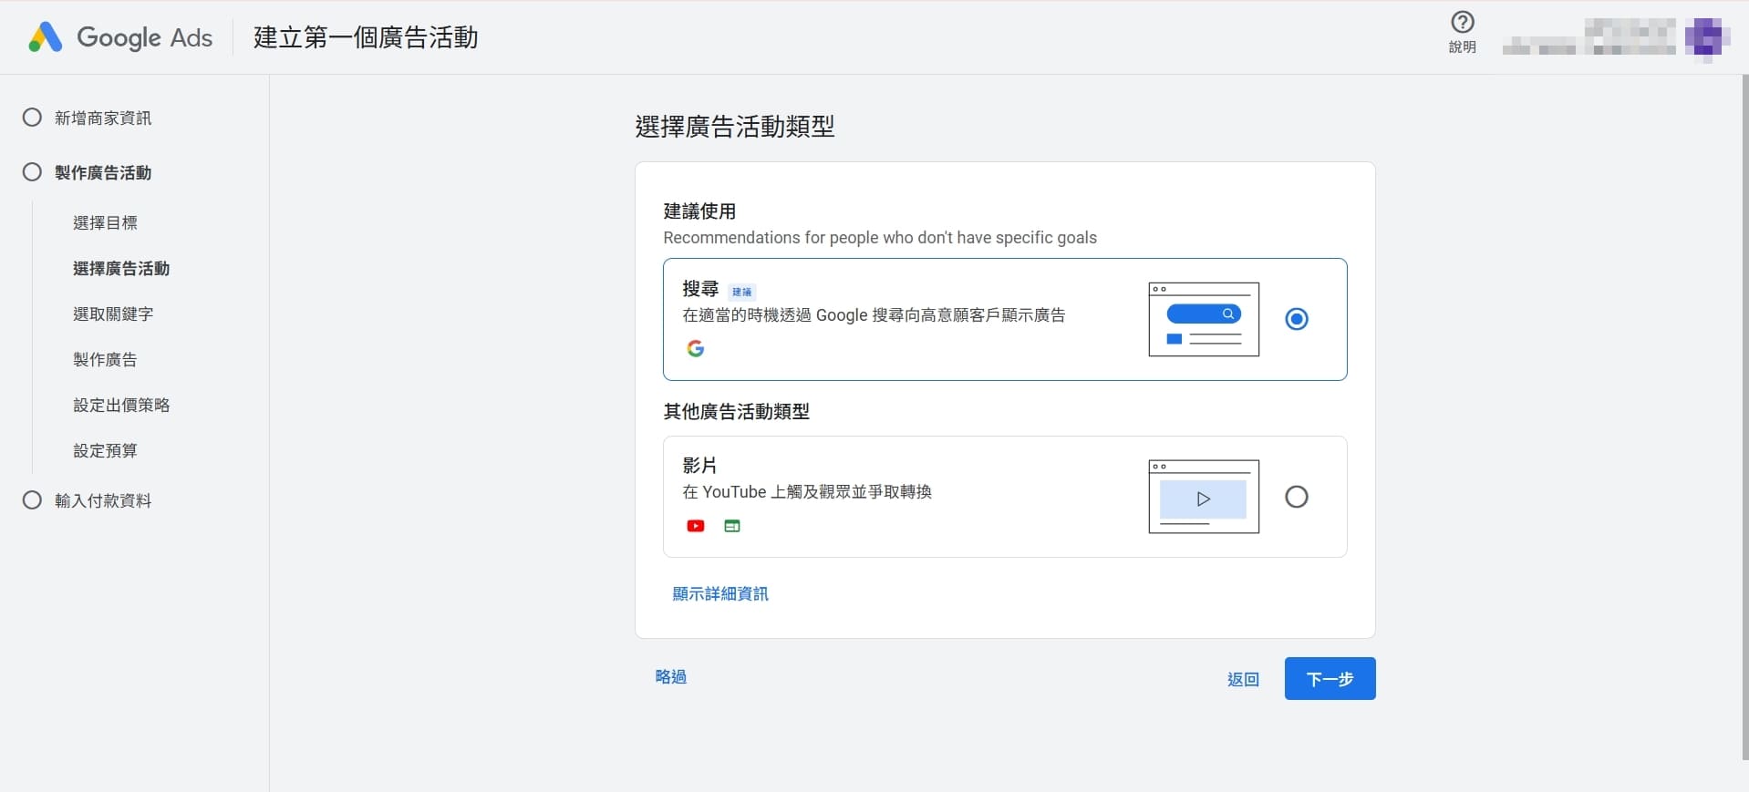Click the 略過 skip link
This screenshot has height=792, width=1749.
(671, 676)
